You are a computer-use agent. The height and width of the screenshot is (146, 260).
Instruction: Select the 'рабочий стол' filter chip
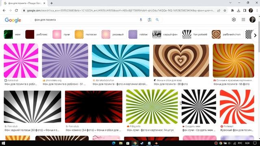[227, 34]
